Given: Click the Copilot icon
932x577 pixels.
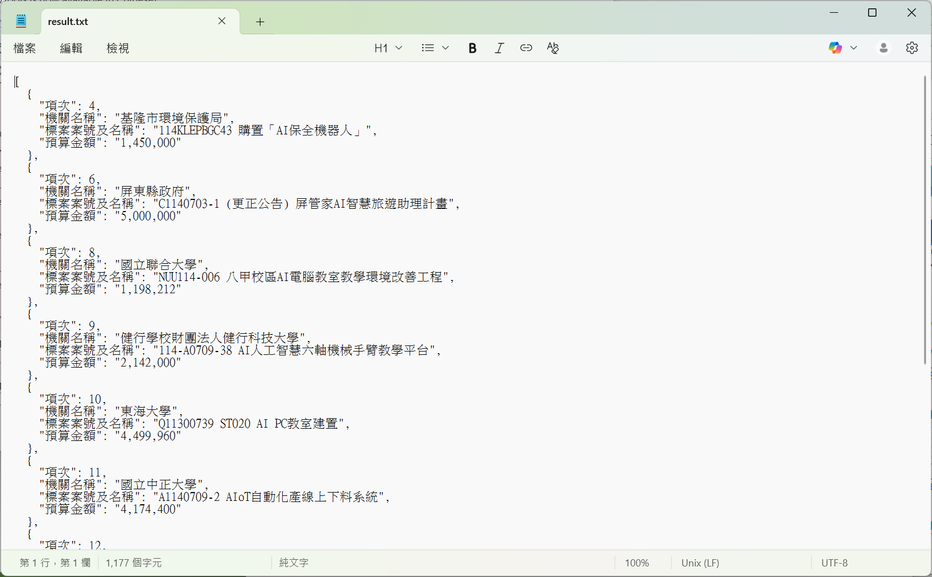Looking at the screenshot, I should pyautogui.click(x=835, y=48).
